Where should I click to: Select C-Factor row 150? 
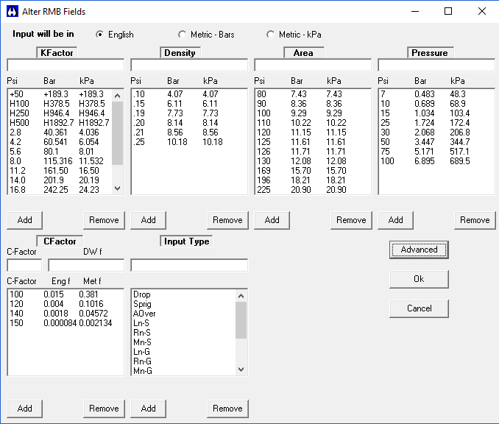point(66,323)
